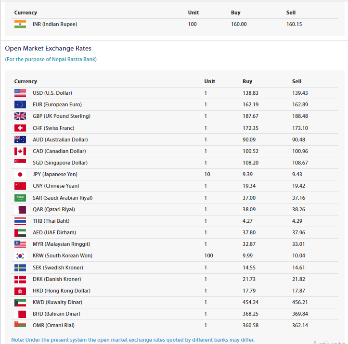The width and height of the screenshot is (348, 344).
Task: Click the Qatar flag next to QAR
Action: 20,210
